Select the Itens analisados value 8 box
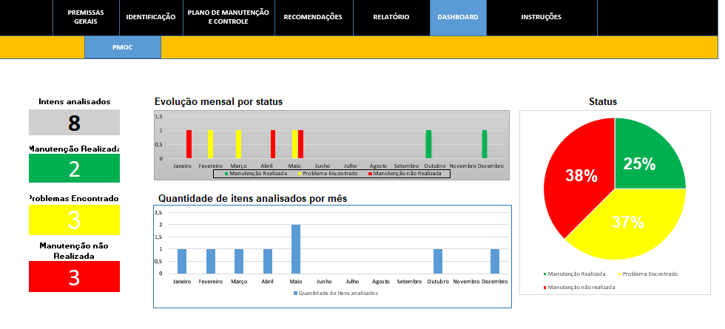 coord(74,123)
